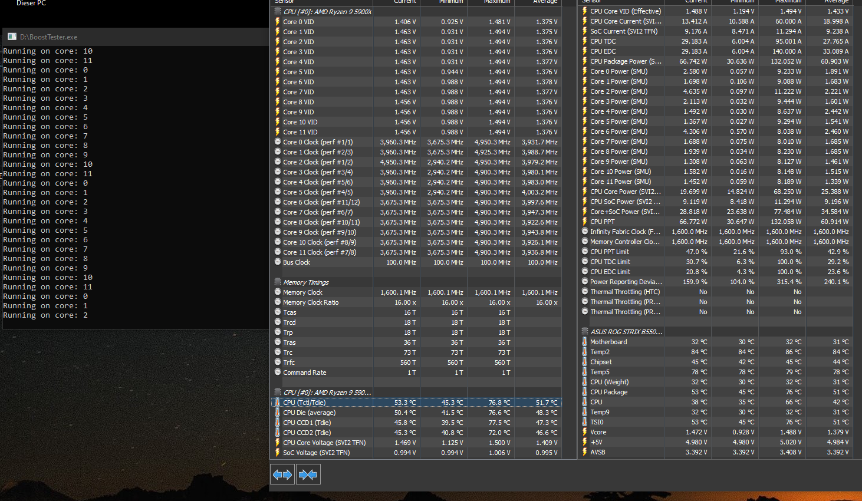Click the lightning icon beside SoC Voltage (SVI2 TFN)
The height and width of the screenshot is (501, 862).
278,453
